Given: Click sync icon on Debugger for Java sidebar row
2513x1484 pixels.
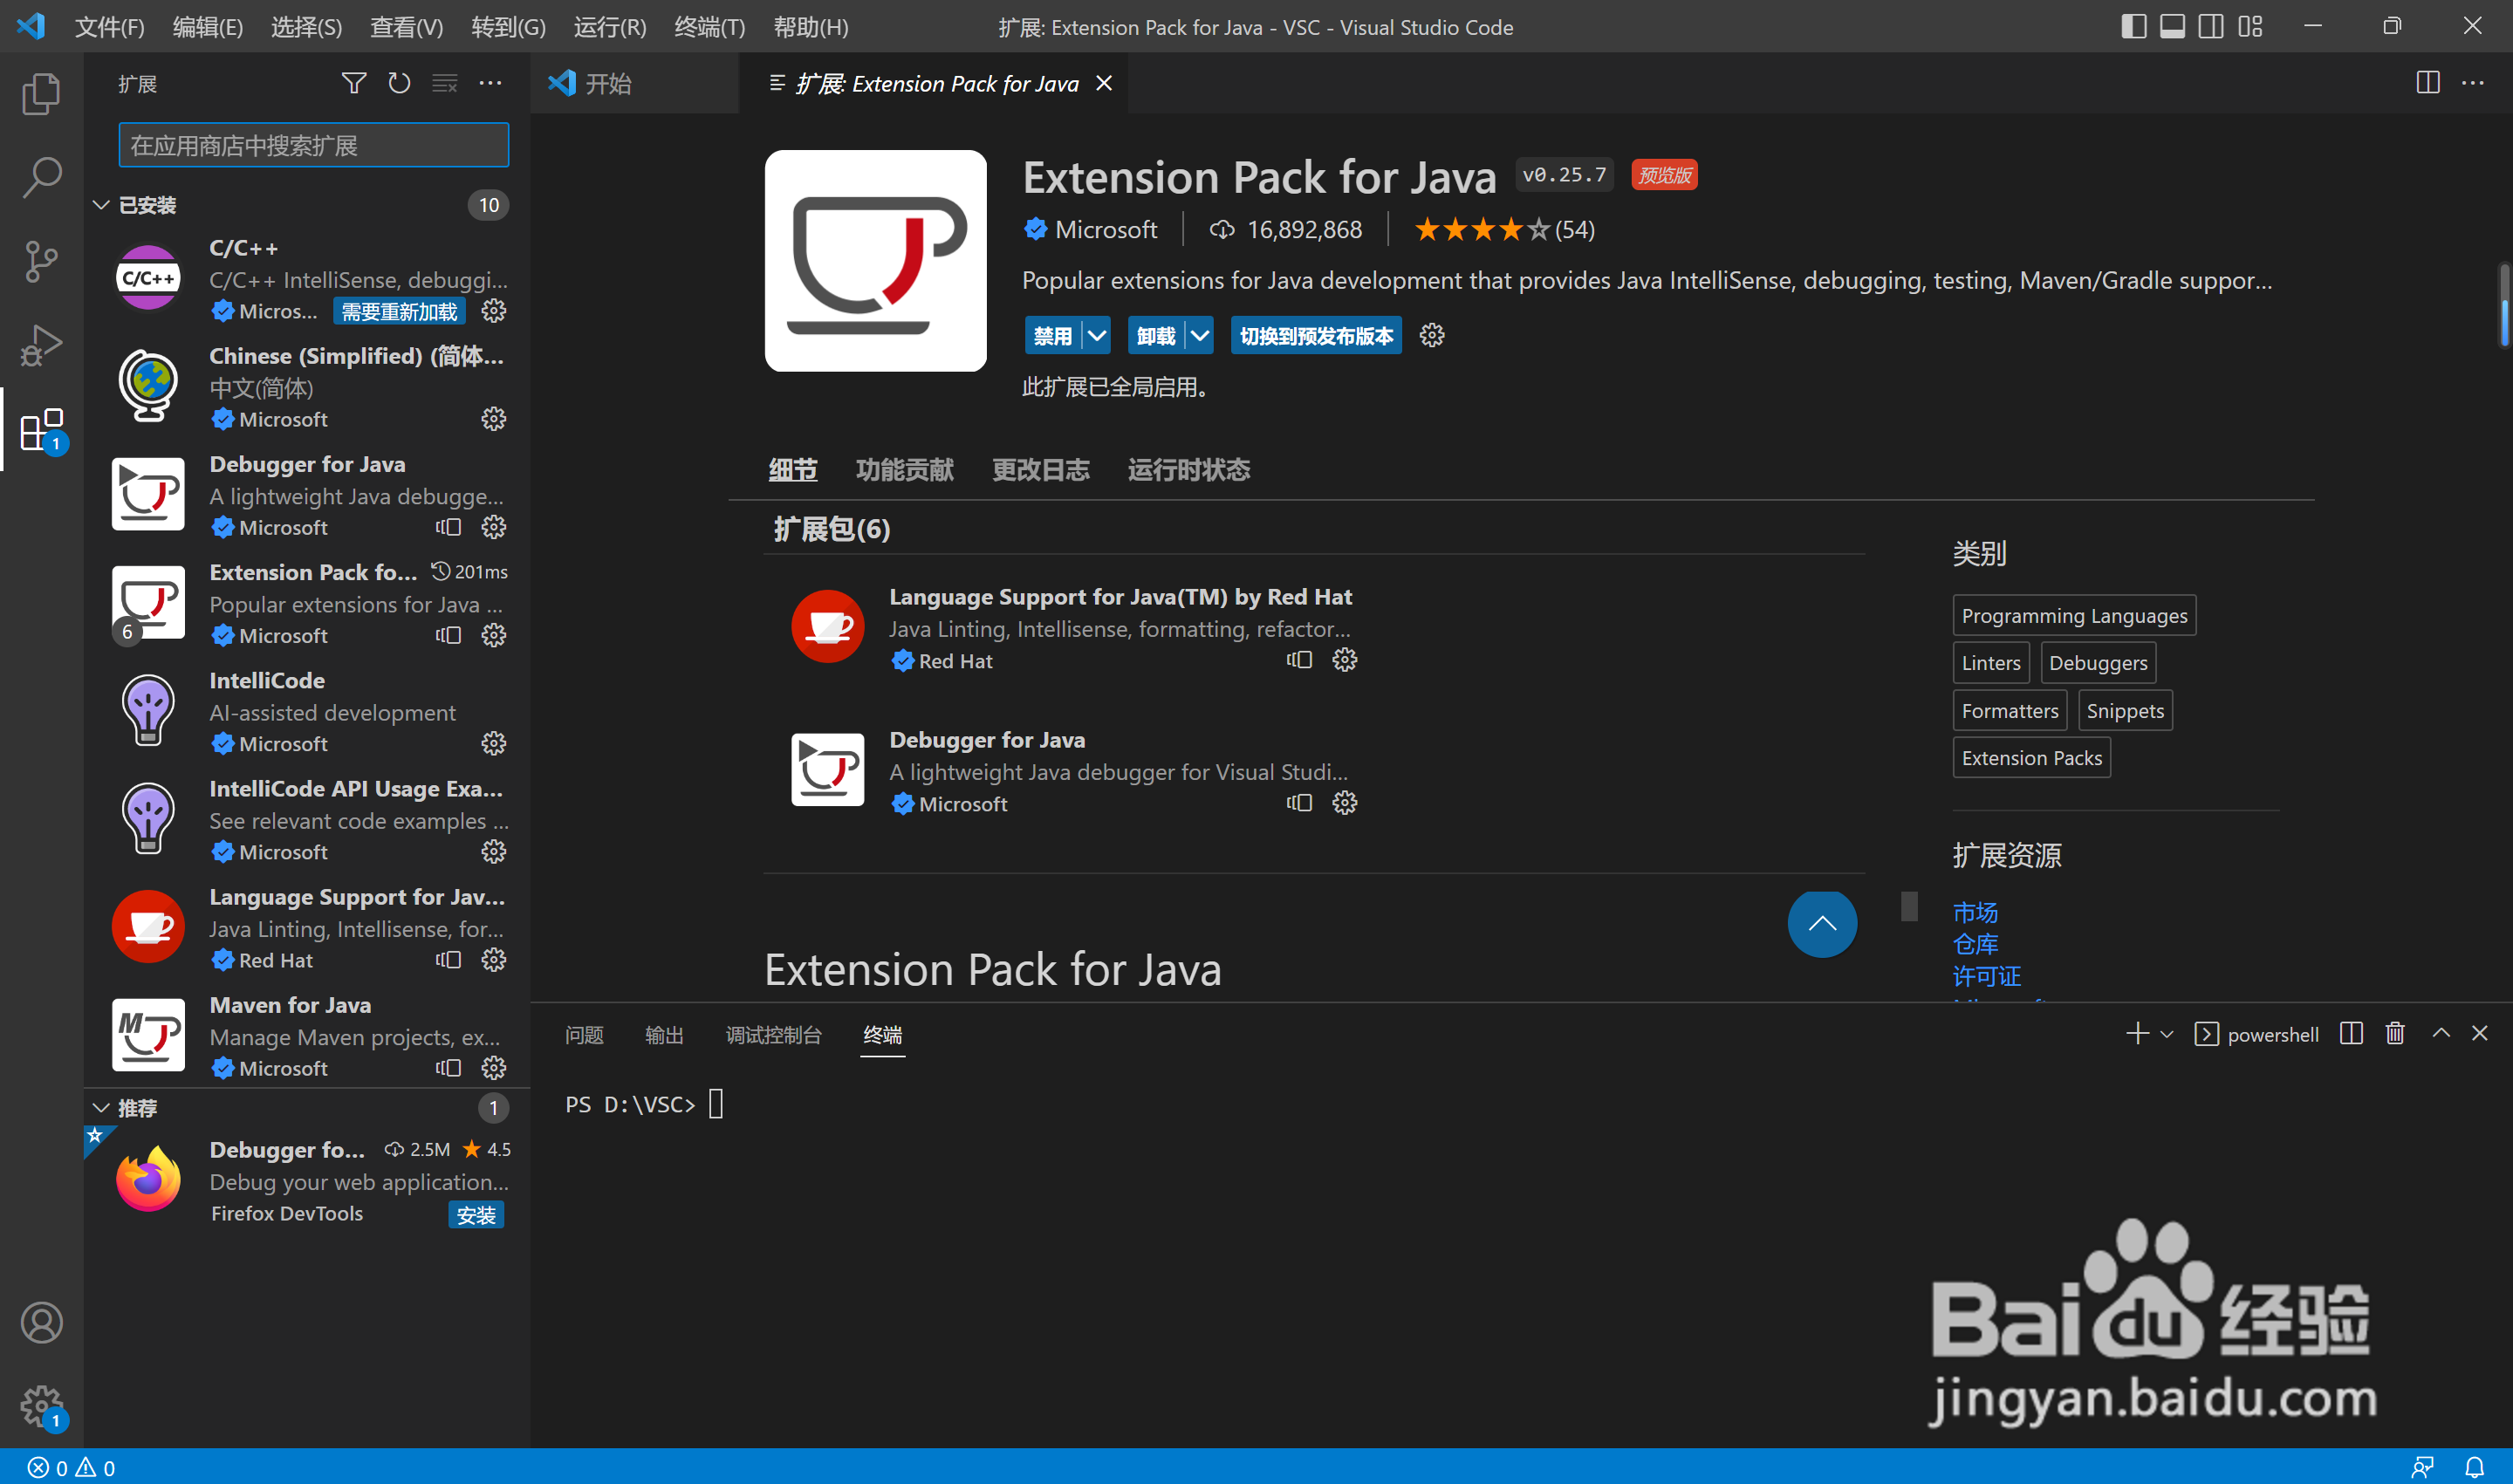Looking at the screenshot, I should pyautogui.click(x=448, y=527).
